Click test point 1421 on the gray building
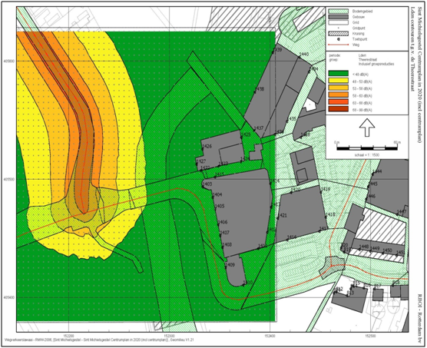427x348 pixels. pyautogui.click(x=282, y=216)
